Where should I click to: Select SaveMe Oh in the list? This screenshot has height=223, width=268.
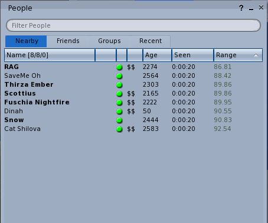[x=22, y=76]
